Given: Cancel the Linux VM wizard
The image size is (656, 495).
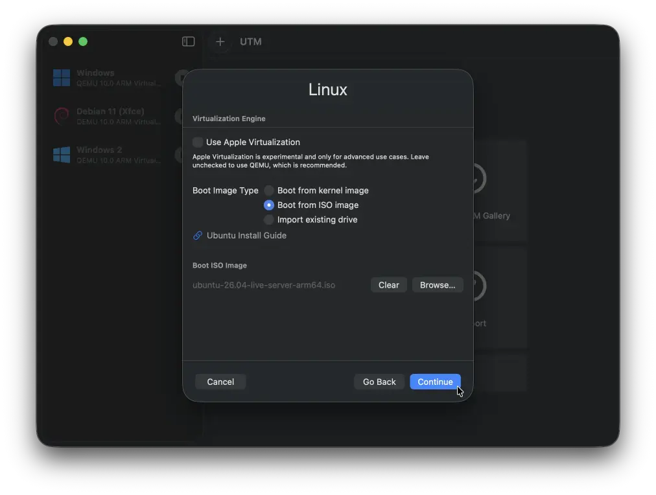Looking at the screenshot, I should (x=220, y=382).
